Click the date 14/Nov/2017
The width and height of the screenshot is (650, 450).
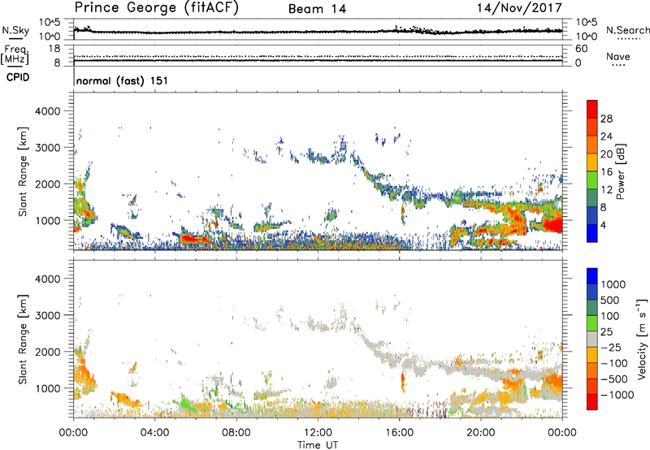point(519,7)
